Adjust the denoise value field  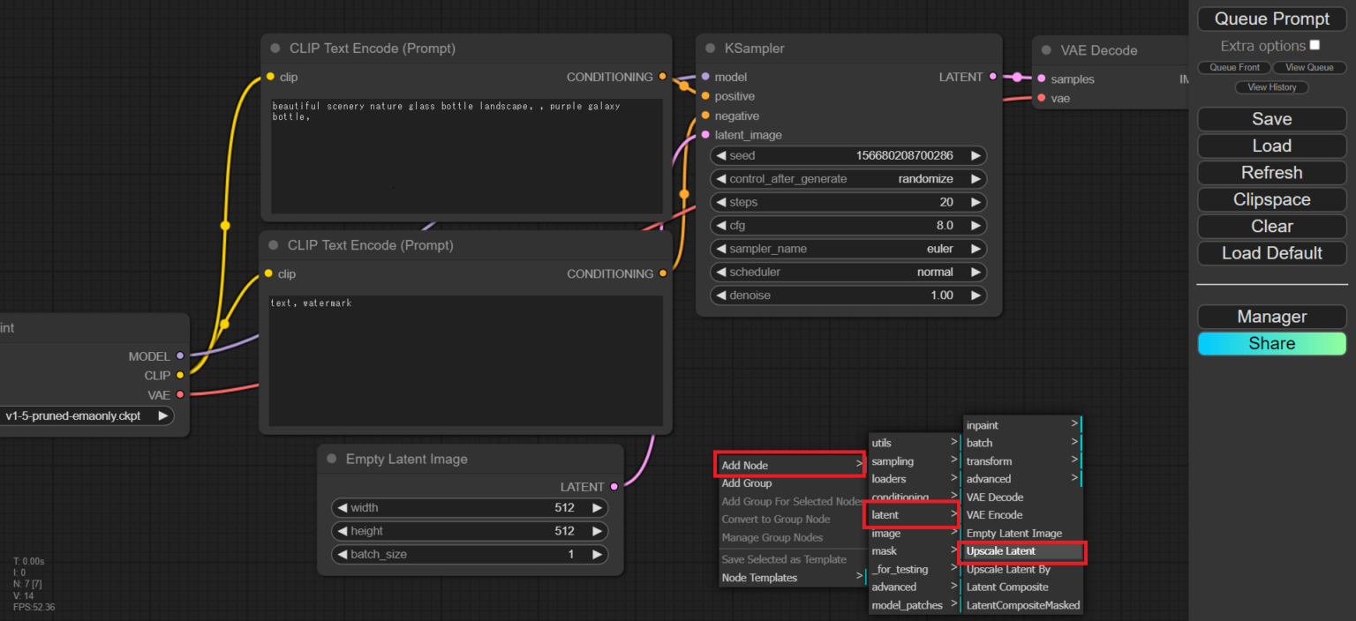click(848, 296)
